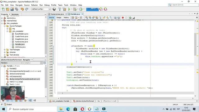Open the Tools menu
Viewport: 199px width, 112px height.
click(x=66, y=5)
